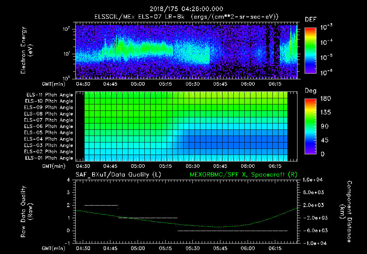Click 06:00 tick under the pitch angle panel
367x254 pixels.
[x=248, y=166]
